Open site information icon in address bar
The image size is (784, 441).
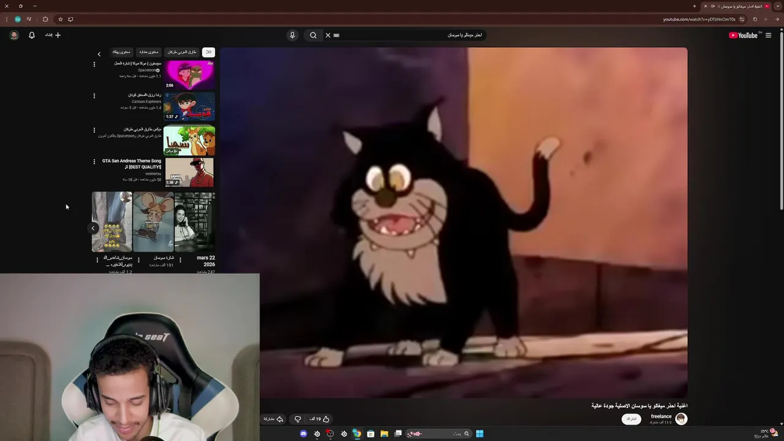point(742,19)
